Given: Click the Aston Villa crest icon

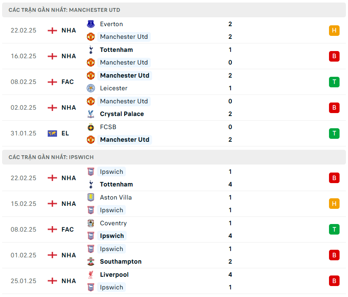Looking at the screenshot, I should 91,197.
